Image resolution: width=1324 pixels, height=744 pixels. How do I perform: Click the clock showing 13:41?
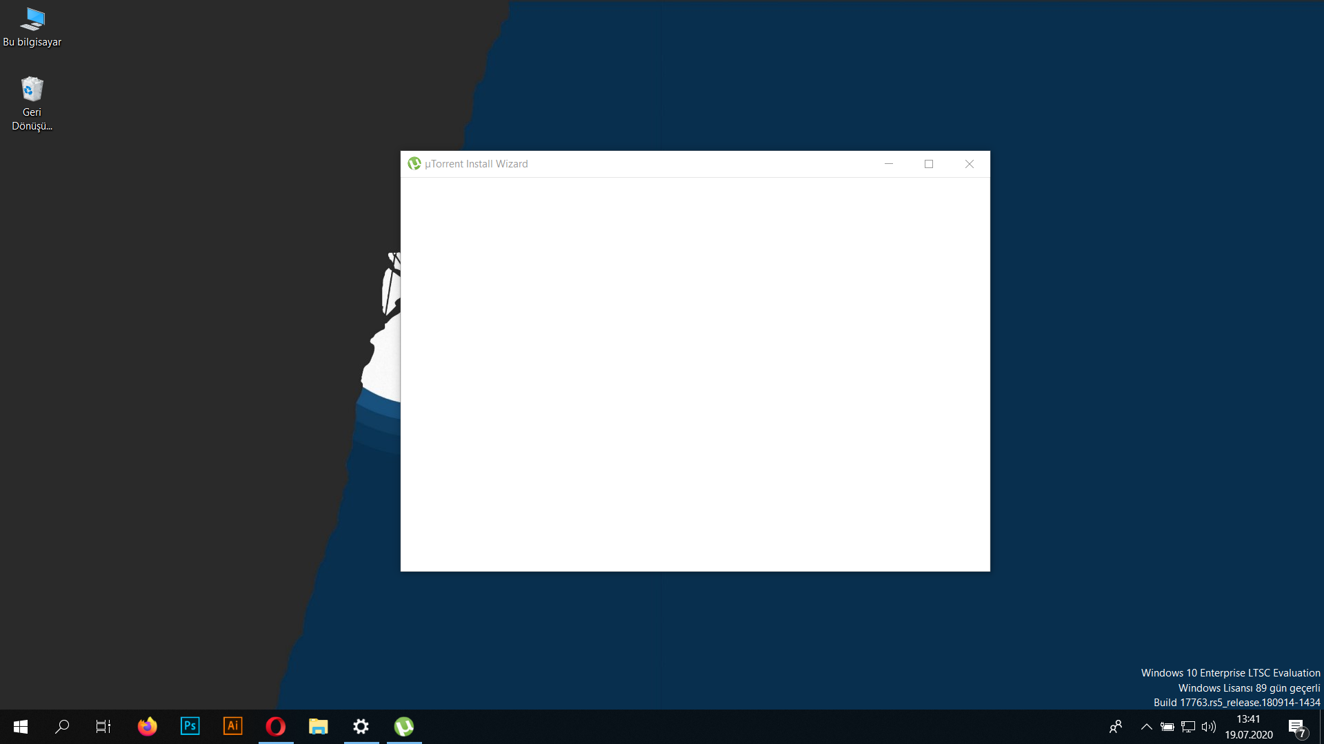click(x=1248, y=727)
